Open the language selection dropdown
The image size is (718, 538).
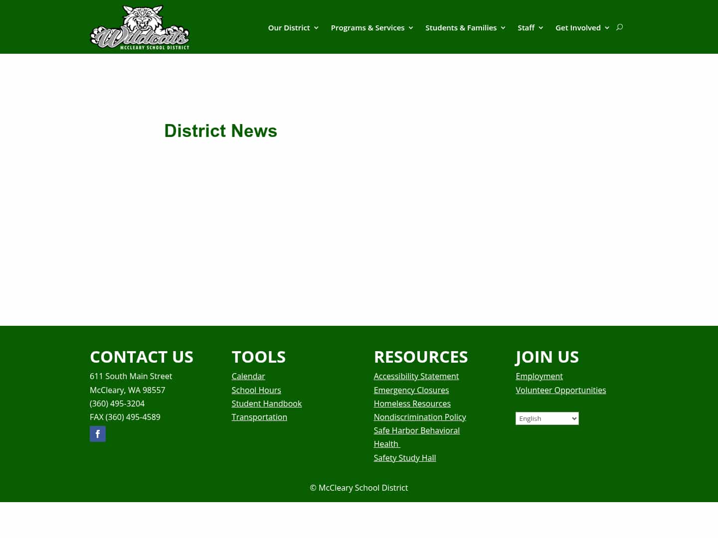click(x=547, y=418)
